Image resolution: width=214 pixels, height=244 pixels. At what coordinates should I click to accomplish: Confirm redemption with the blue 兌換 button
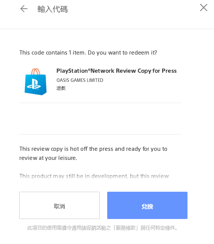point(147,205)
